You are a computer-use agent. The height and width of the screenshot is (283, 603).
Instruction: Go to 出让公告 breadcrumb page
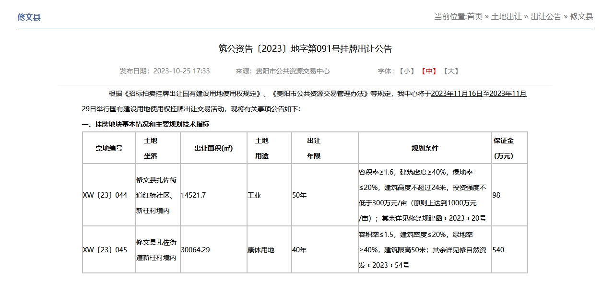[x=546, y=17]
